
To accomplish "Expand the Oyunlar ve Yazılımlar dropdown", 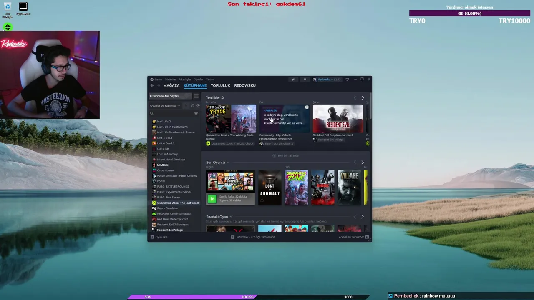I will click(165, 105).
